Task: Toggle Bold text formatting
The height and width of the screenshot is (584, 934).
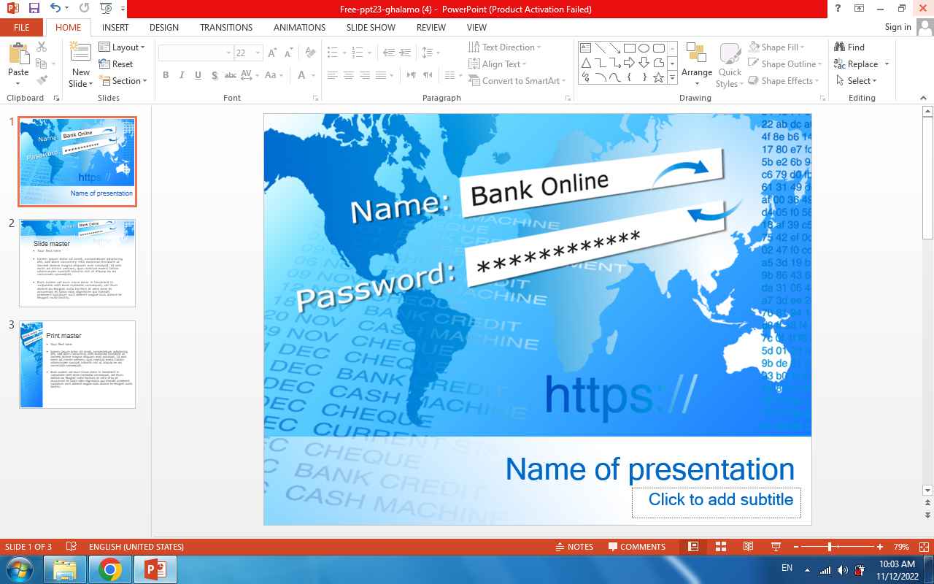Action: [166, 75]
